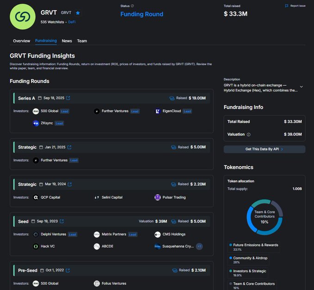
Task: Click the Further Ventures logo in Series A
Action: point(97,111)
